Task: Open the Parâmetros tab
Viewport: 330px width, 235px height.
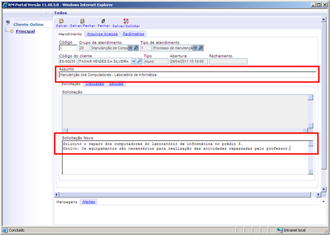Action: coord(134,34)
